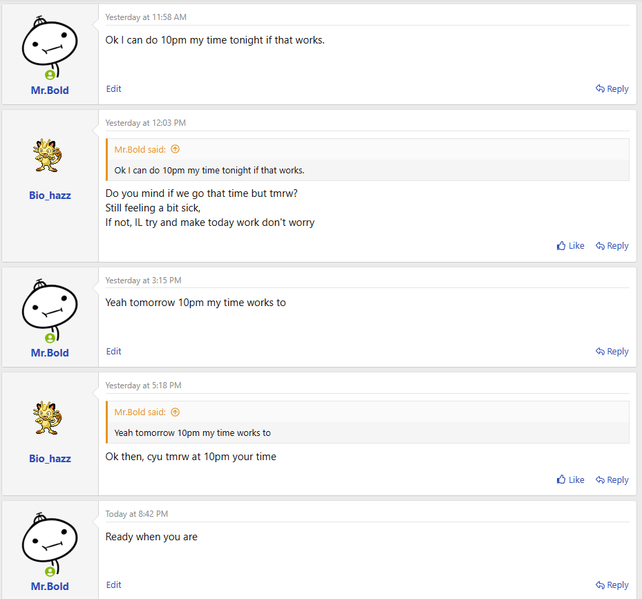Click the 'Yesterday at 12:03 PM' timestamp
This screenshot has height=599, width=642.
[x=145, y=123]
